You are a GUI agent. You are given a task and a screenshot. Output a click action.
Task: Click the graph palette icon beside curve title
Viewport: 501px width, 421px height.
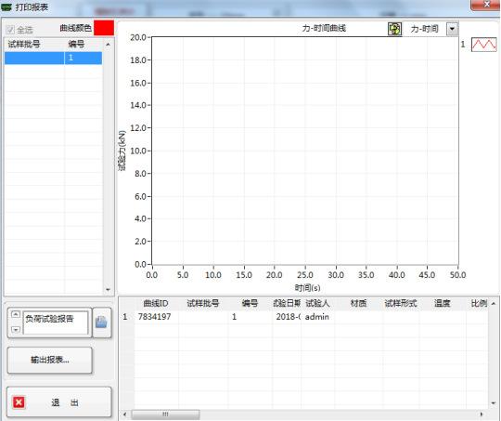tap(394, 29)
